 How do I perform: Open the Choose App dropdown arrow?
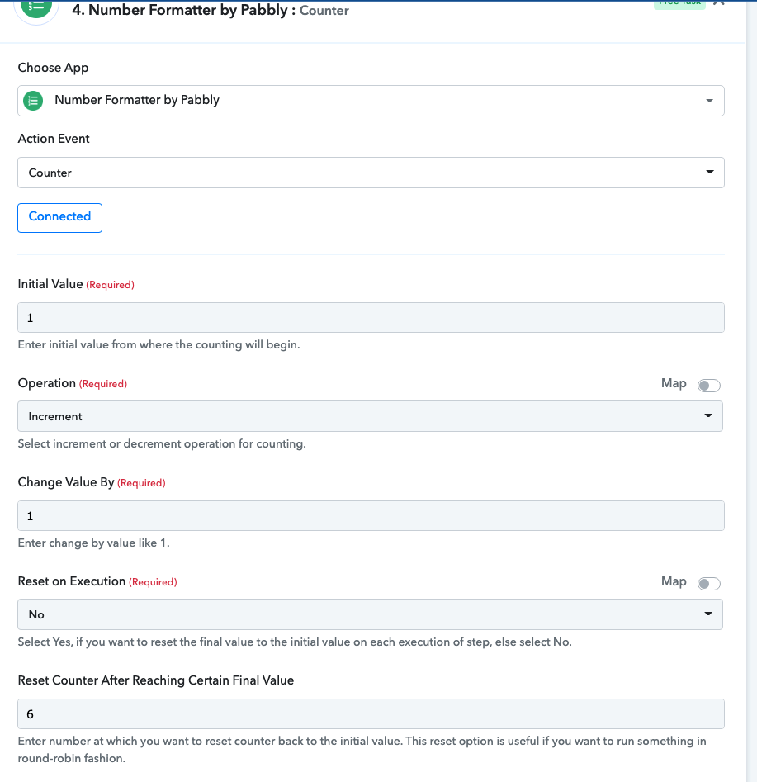click(x=709, y=101)
